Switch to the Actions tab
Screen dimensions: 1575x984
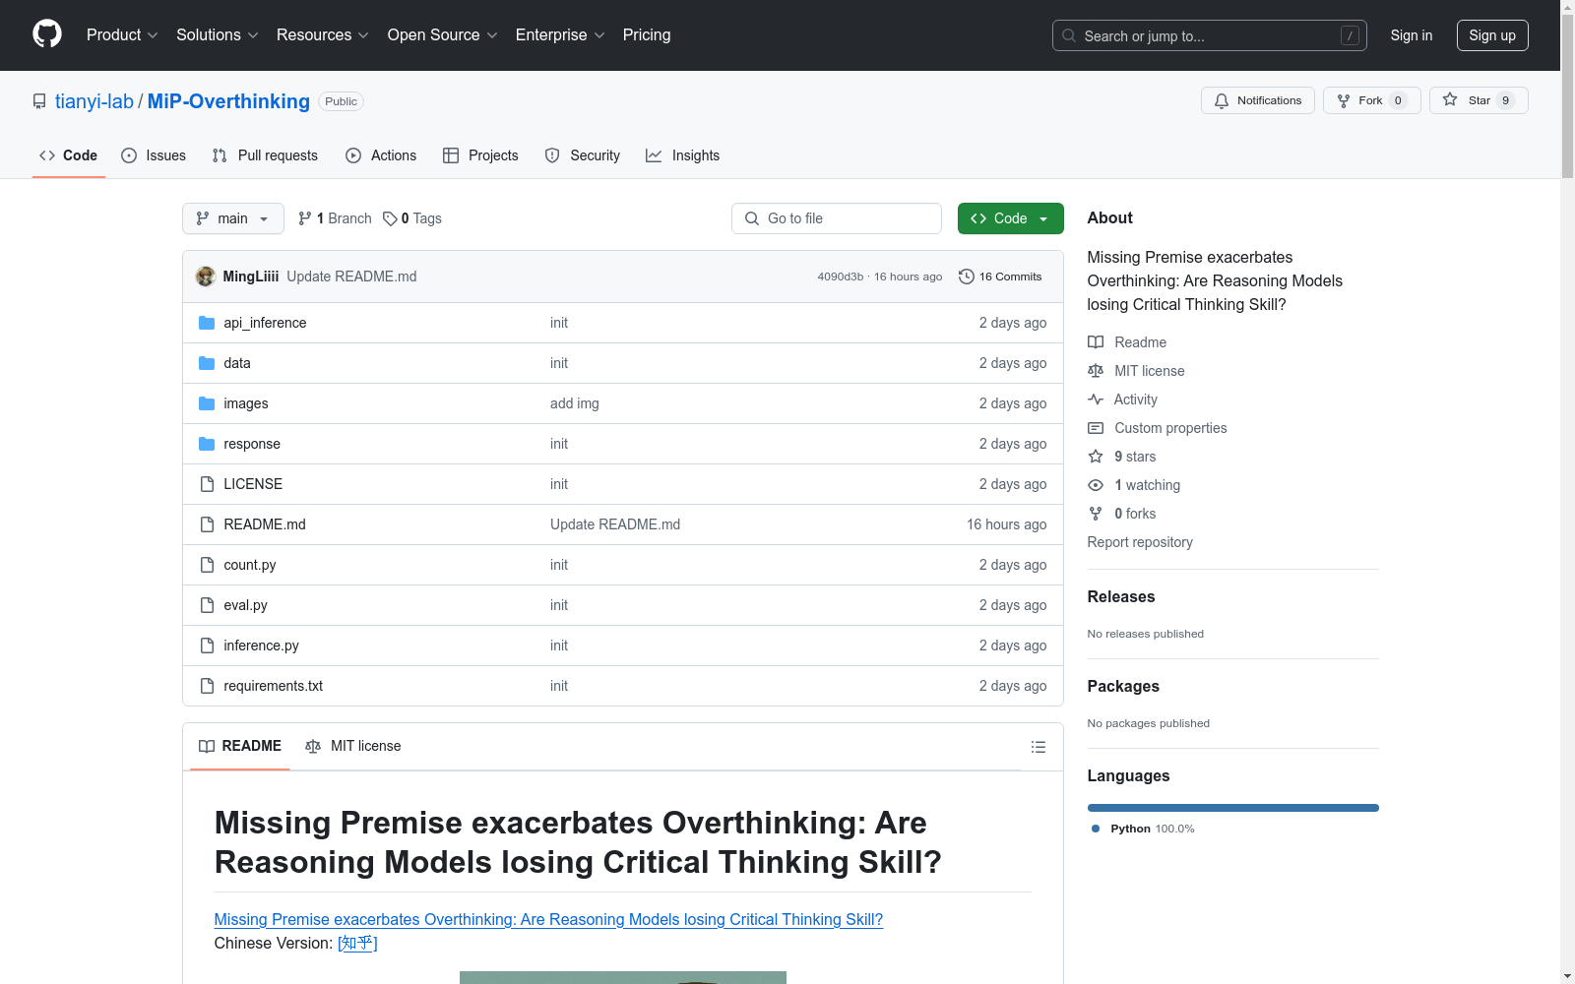(381, 155)
